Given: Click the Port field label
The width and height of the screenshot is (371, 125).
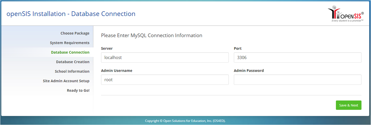Looking at the screenshot, I should (x=238, y=48).
